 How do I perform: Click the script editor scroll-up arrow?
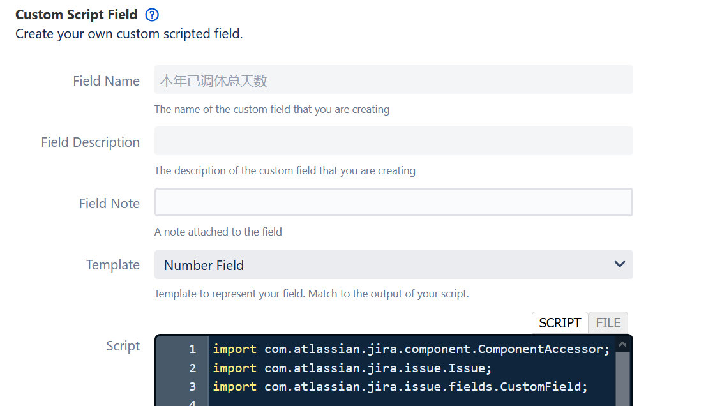pyautogui.click(x=622, y=344)
